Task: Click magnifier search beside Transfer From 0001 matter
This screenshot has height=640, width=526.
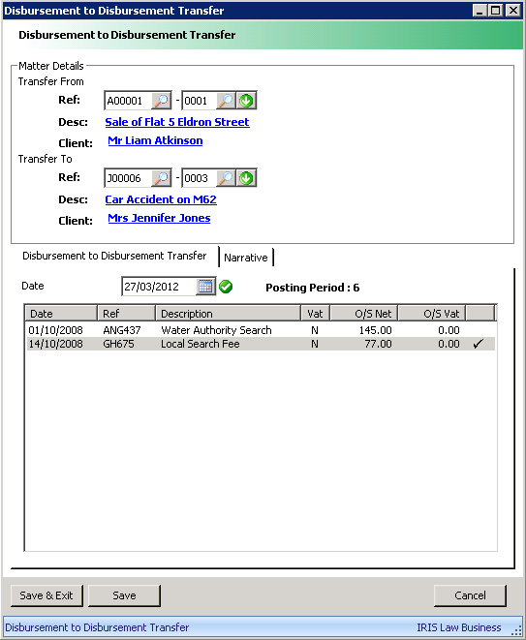Action: (x=226, y=101)
